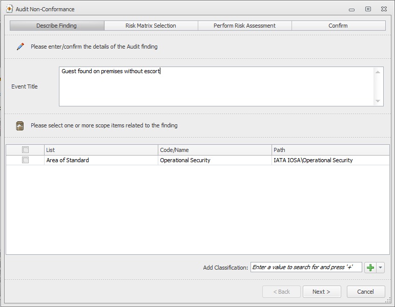Click the scope items clipboard icon
The image size is (395, 307).
tap(20, 125)
